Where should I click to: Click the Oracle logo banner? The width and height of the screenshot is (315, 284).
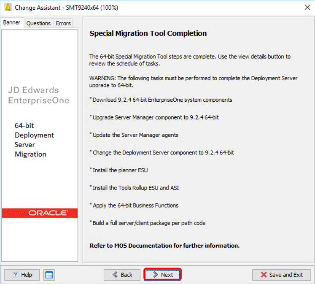40,213
